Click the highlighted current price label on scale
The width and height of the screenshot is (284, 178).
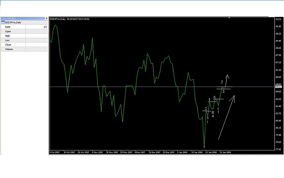tap(278, 87)
